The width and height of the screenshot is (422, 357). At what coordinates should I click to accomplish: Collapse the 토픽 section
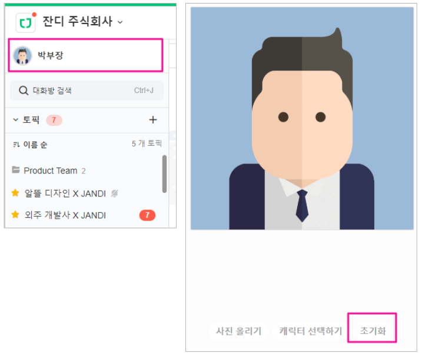tap(16, 120)
